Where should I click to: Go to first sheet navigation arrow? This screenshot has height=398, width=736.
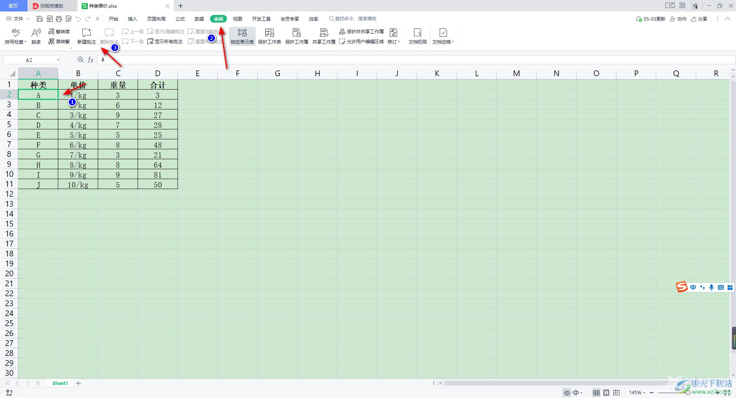point(8,383)
